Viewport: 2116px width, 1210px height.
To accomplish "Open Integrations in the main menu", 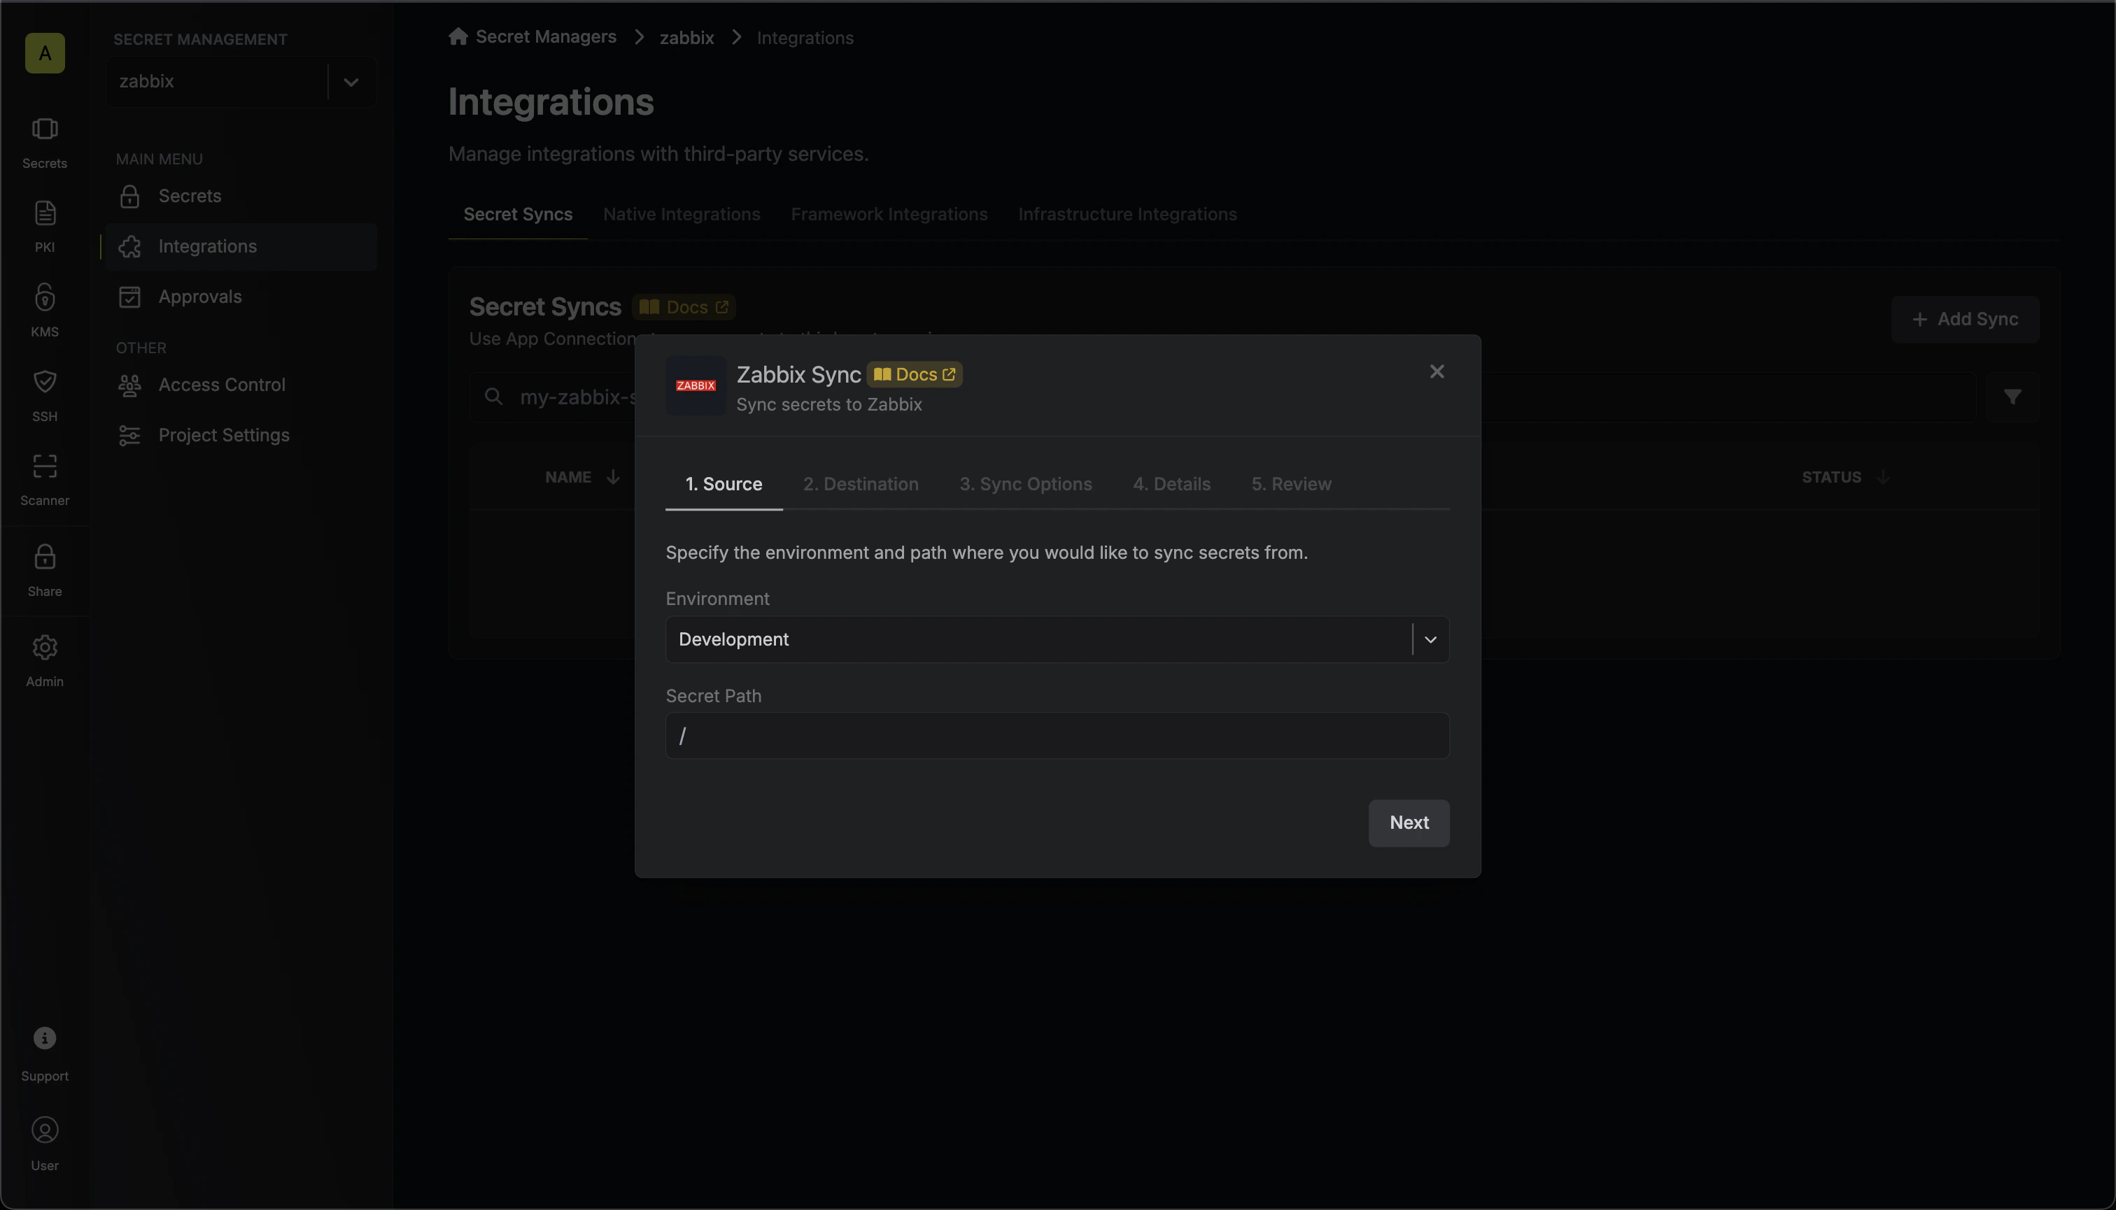I will (241, 247).
